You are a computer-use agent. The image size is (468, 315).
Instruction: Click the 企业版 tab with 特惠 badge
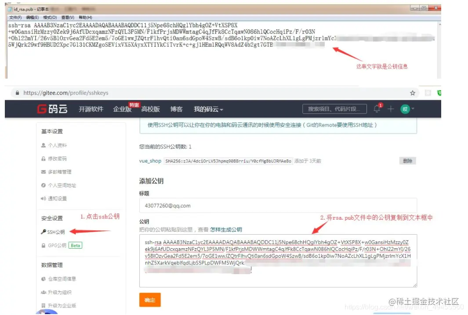coord(122,109)
